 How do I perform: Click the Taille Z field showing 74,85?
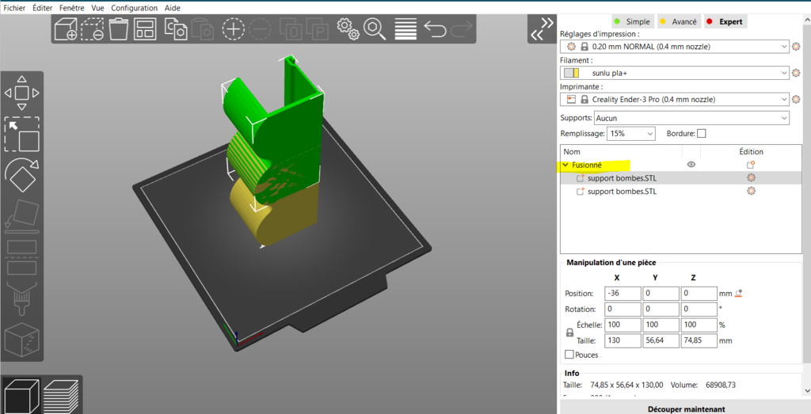click(699, 340)
